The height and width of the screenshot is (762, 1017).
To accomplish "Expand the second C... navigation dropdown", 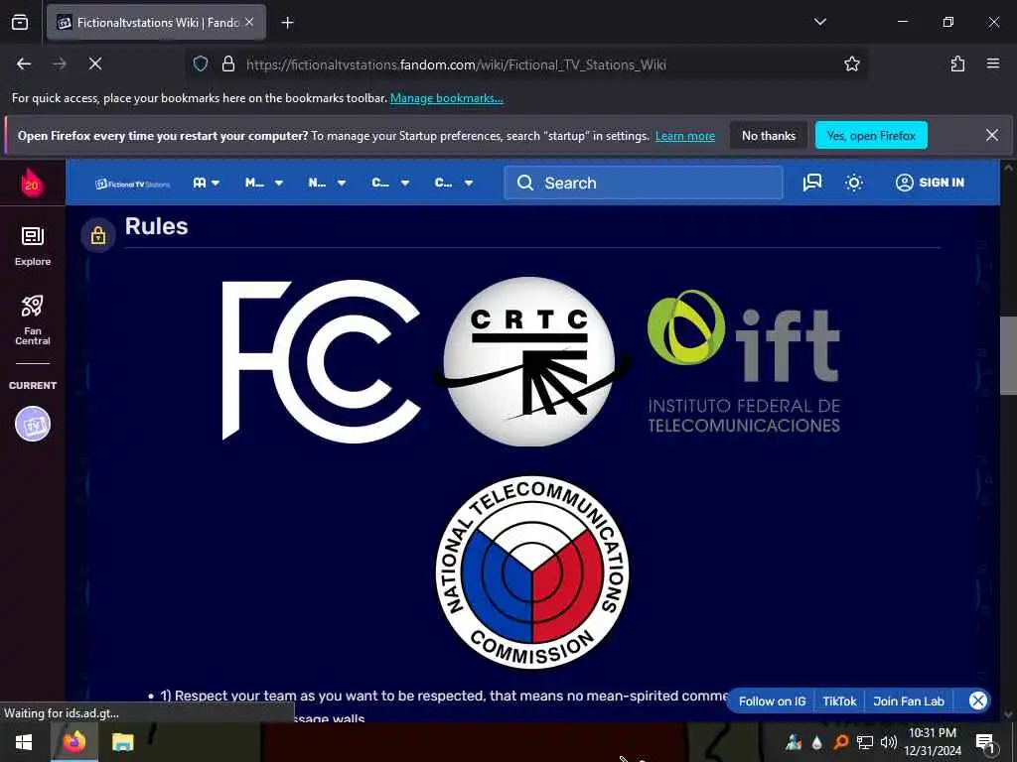I will pos(453,184).
